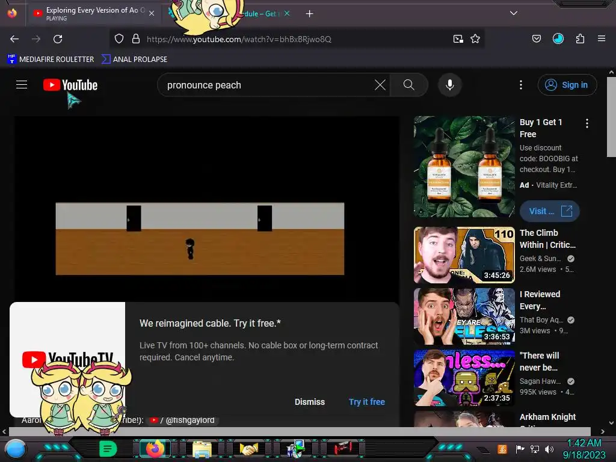Click the scroll right arrow of horizontal scrollbar

602,431
